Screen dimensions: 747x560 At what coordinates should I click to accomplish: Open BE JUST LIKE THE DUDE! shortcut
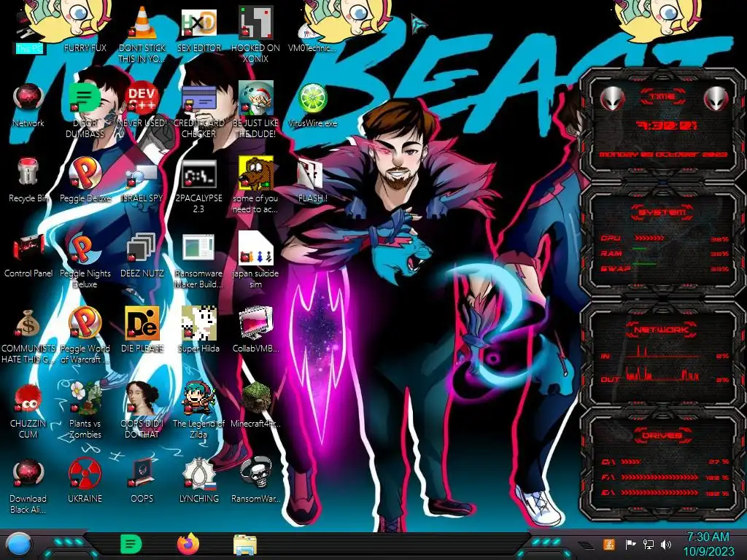(255, 98)
